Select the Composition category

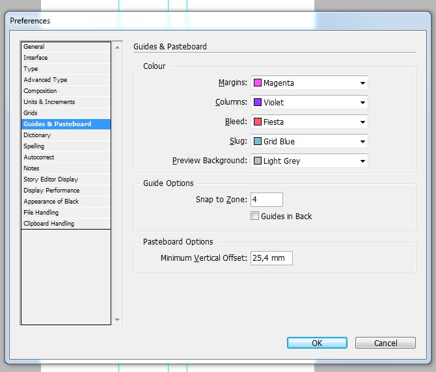tap(66, 91)
